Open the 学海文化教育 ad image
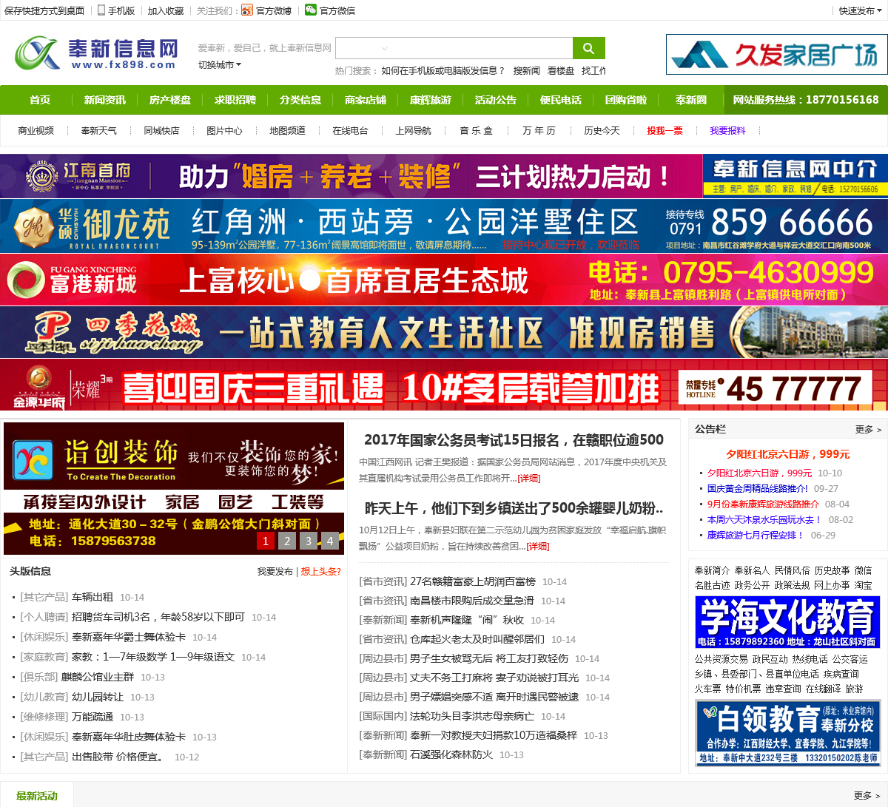888x807 pixels. click(787, 622)
